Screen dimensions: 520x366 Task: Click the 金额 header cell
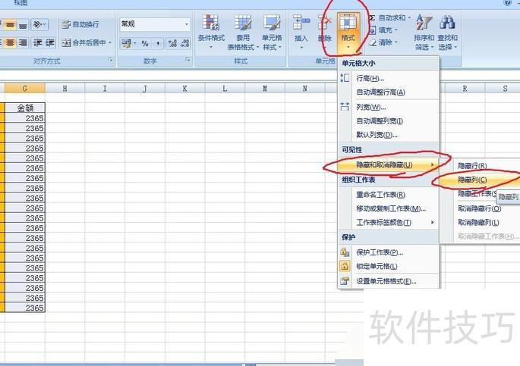25,108
